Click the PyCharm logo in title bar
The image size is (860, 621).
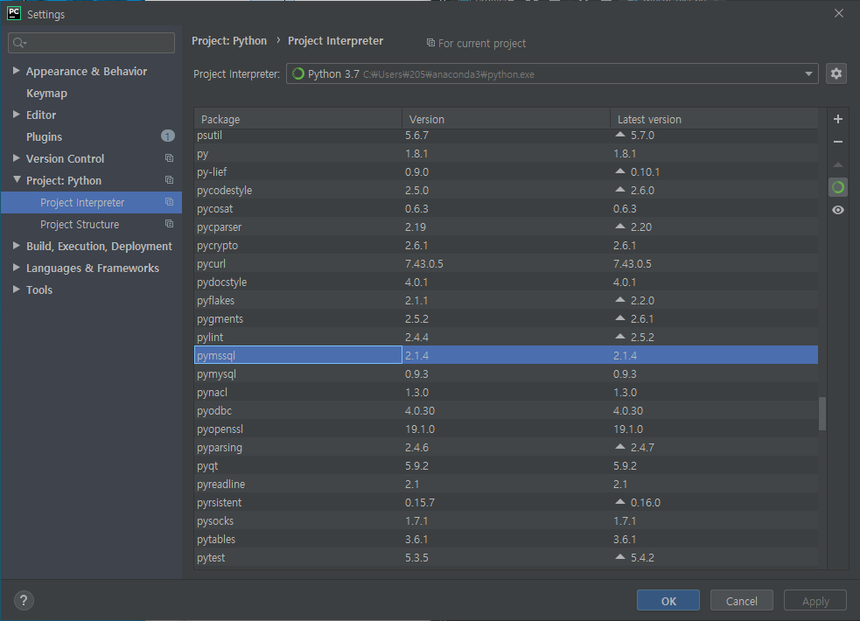pyautogui.click(x=14, y=13)
